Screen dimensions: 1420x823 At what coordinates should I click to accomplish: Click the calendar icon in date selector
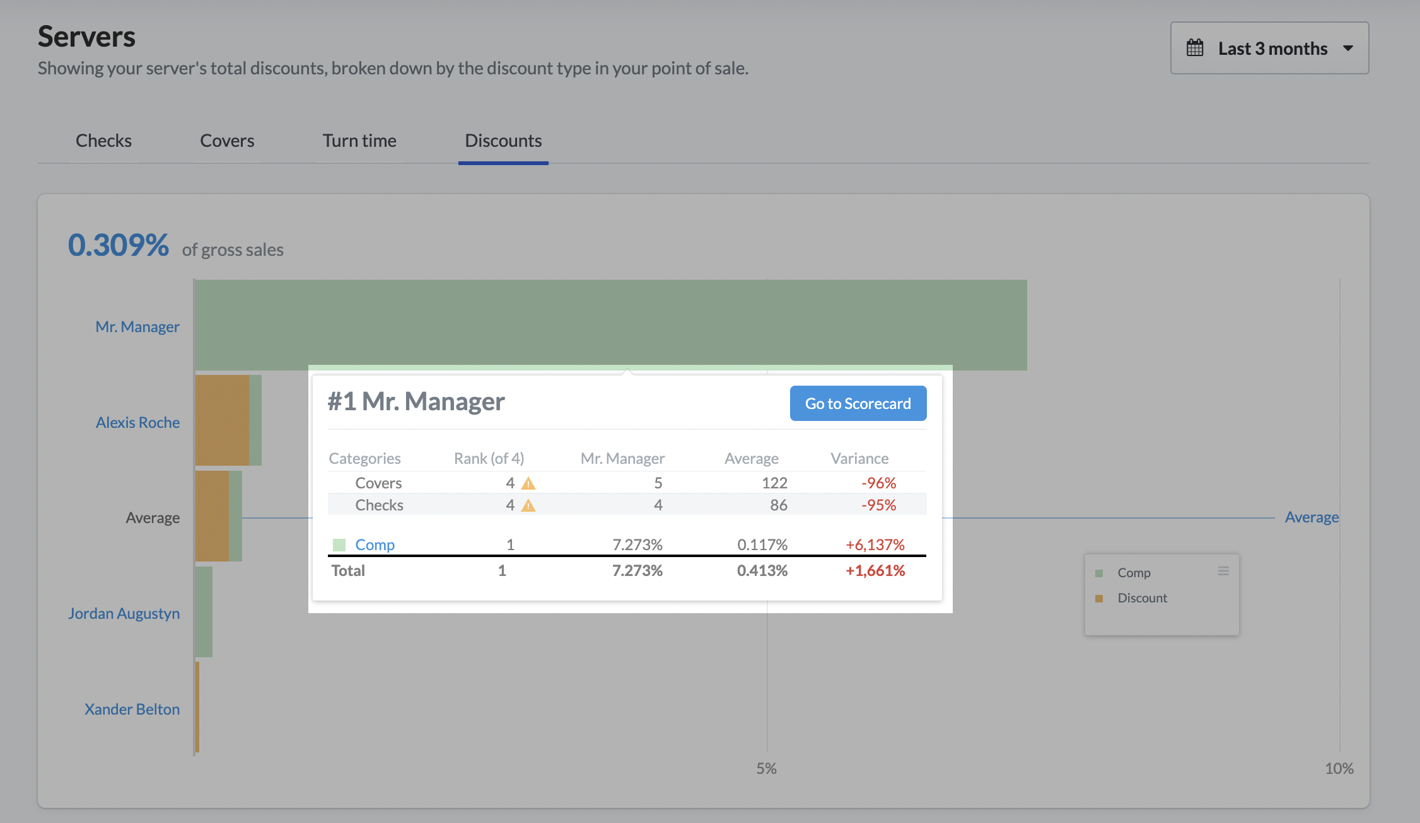1195,48
